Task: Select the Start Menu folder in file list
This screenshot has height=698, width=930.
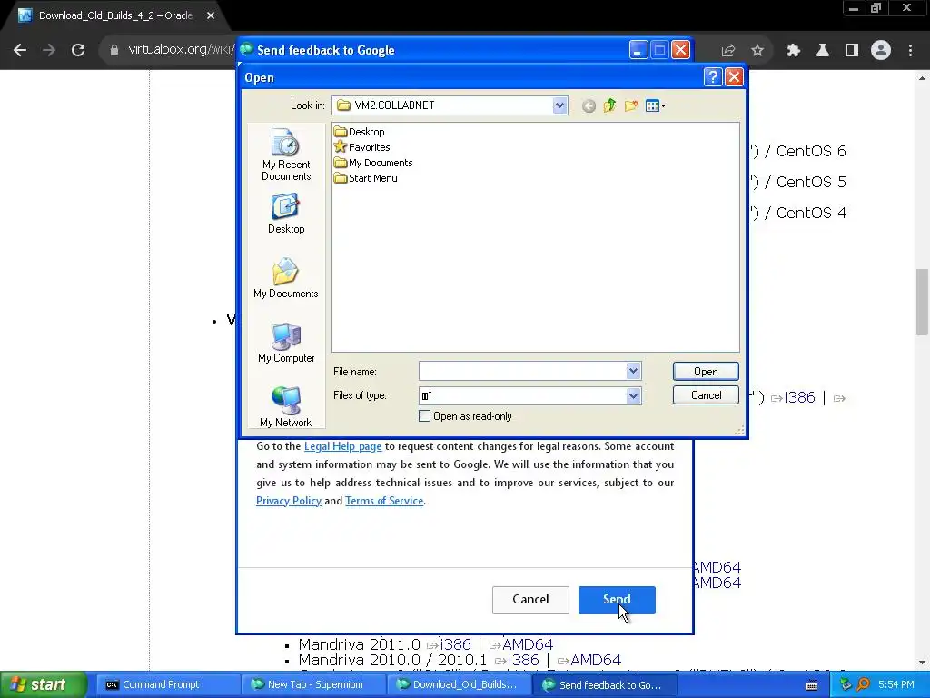Action: tap(365, 178)
